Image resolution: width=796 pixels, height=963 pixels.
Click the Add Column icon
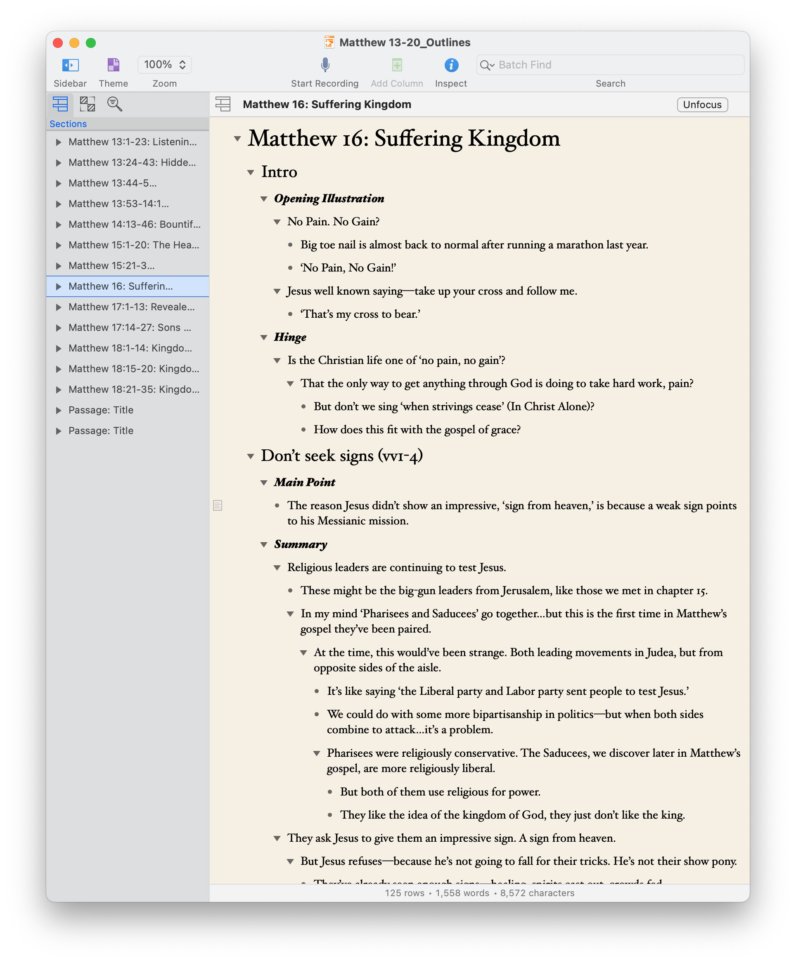click(397, 65)
